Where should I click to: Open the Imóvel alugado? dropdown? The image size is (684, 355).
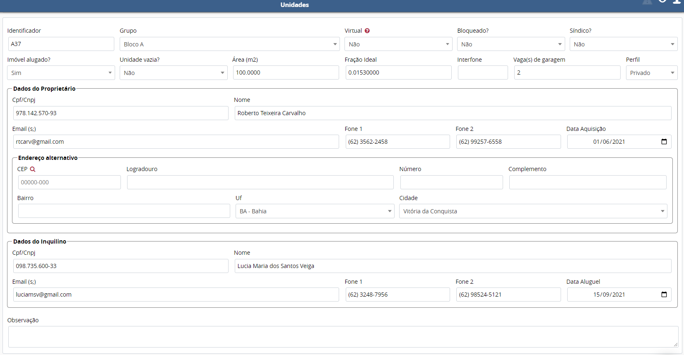61,73
